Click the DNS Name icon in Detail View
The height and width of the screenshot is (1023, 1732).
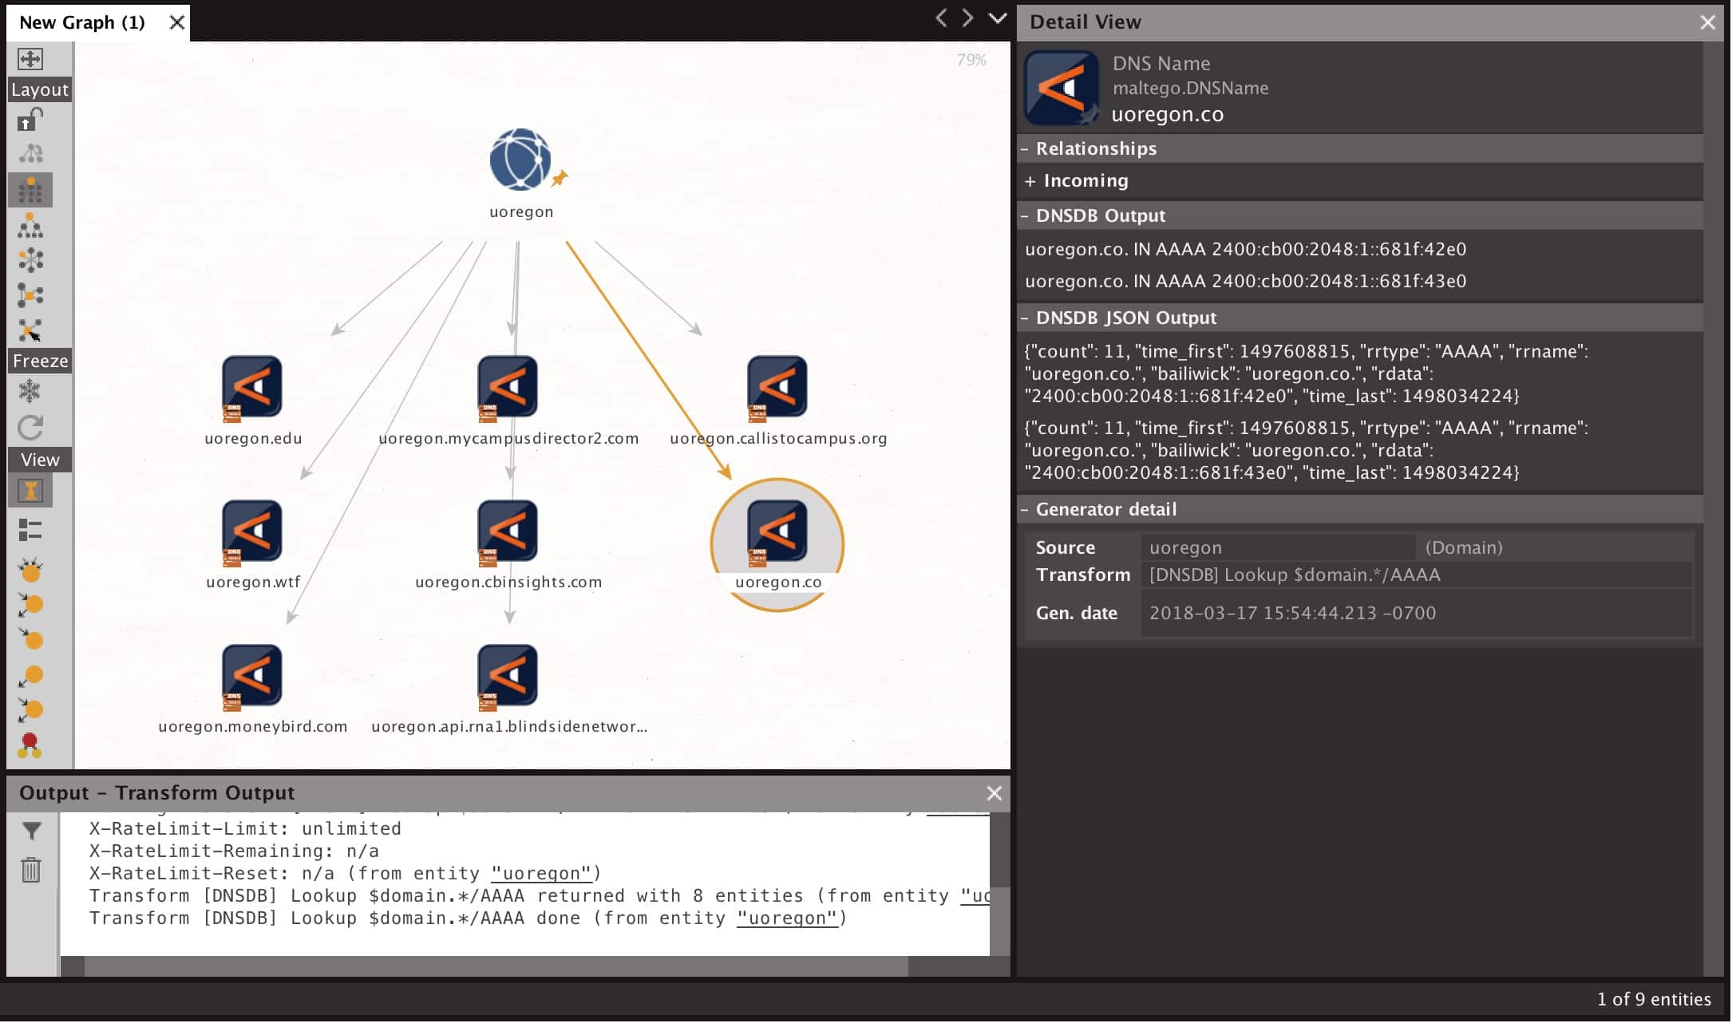1062,88
